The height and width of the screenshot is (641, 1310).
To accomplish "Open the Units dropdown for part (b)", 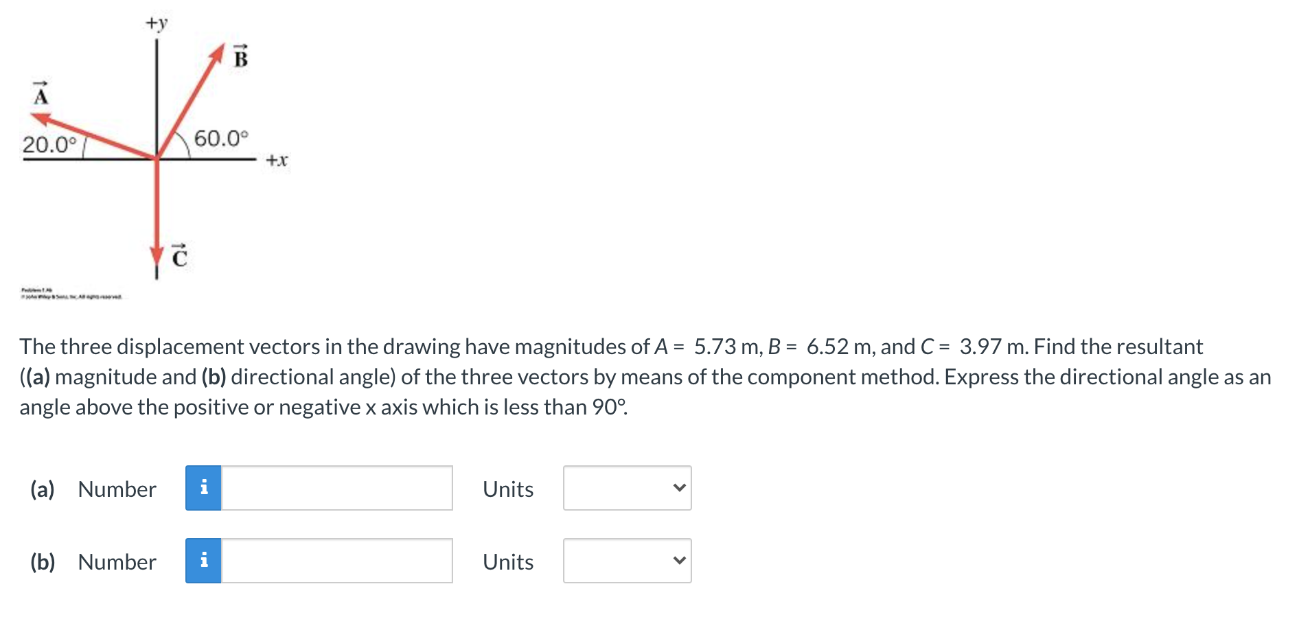I will tap(625, 561).
